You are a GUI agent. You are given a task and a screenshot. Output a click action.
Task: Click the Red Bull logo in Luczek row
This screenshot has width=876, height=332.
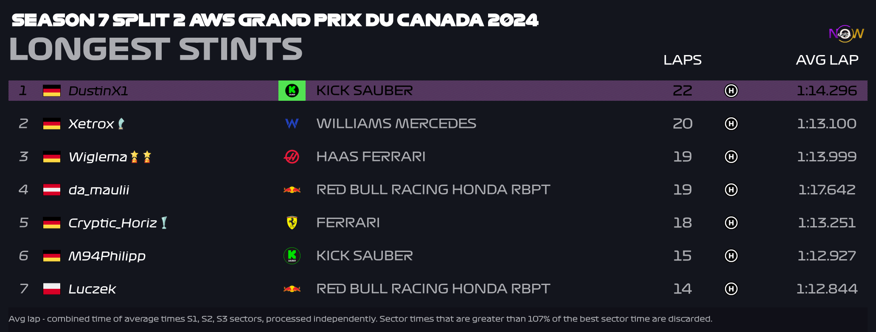coord(292,289)
